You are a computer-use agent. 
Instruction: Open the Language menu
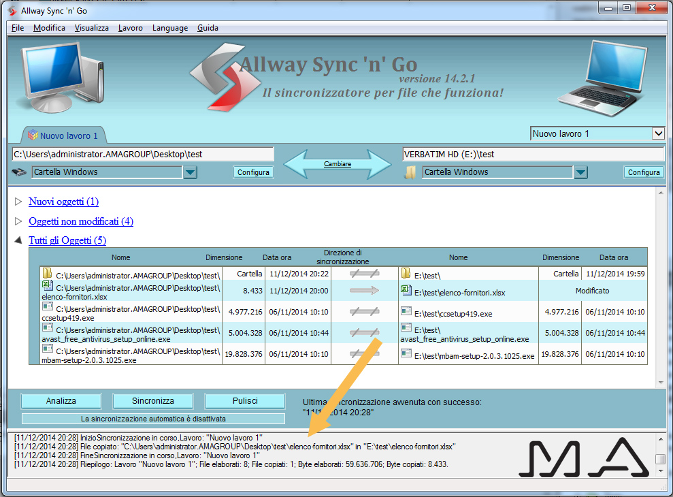click(x=170, y=28)
